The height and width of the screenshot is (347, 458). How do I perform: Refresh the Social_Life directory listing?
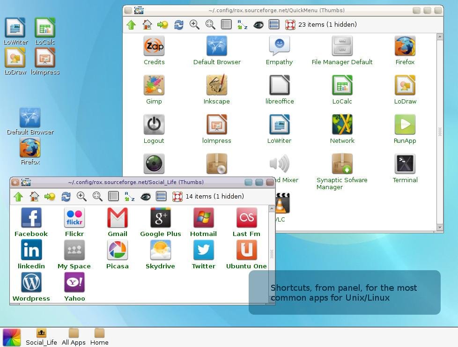pyautogui.click(x=66, y=197)
